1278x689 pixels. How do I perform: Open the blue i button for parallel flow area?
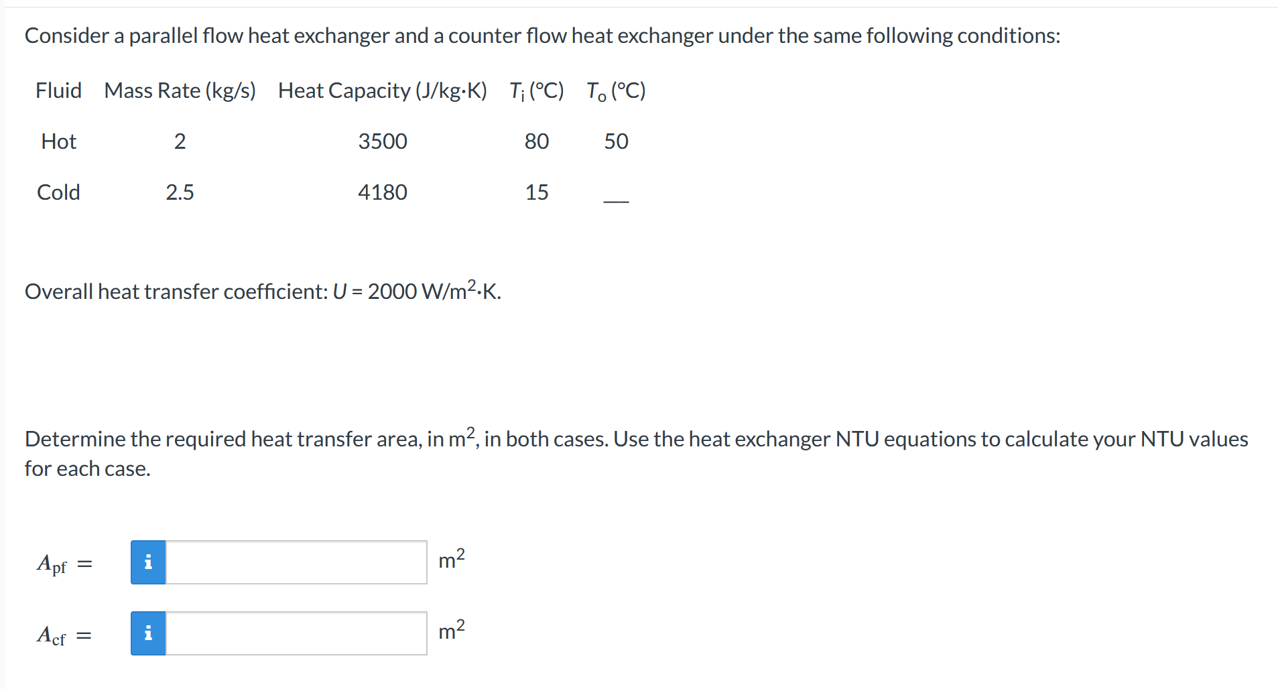point(148,562)
